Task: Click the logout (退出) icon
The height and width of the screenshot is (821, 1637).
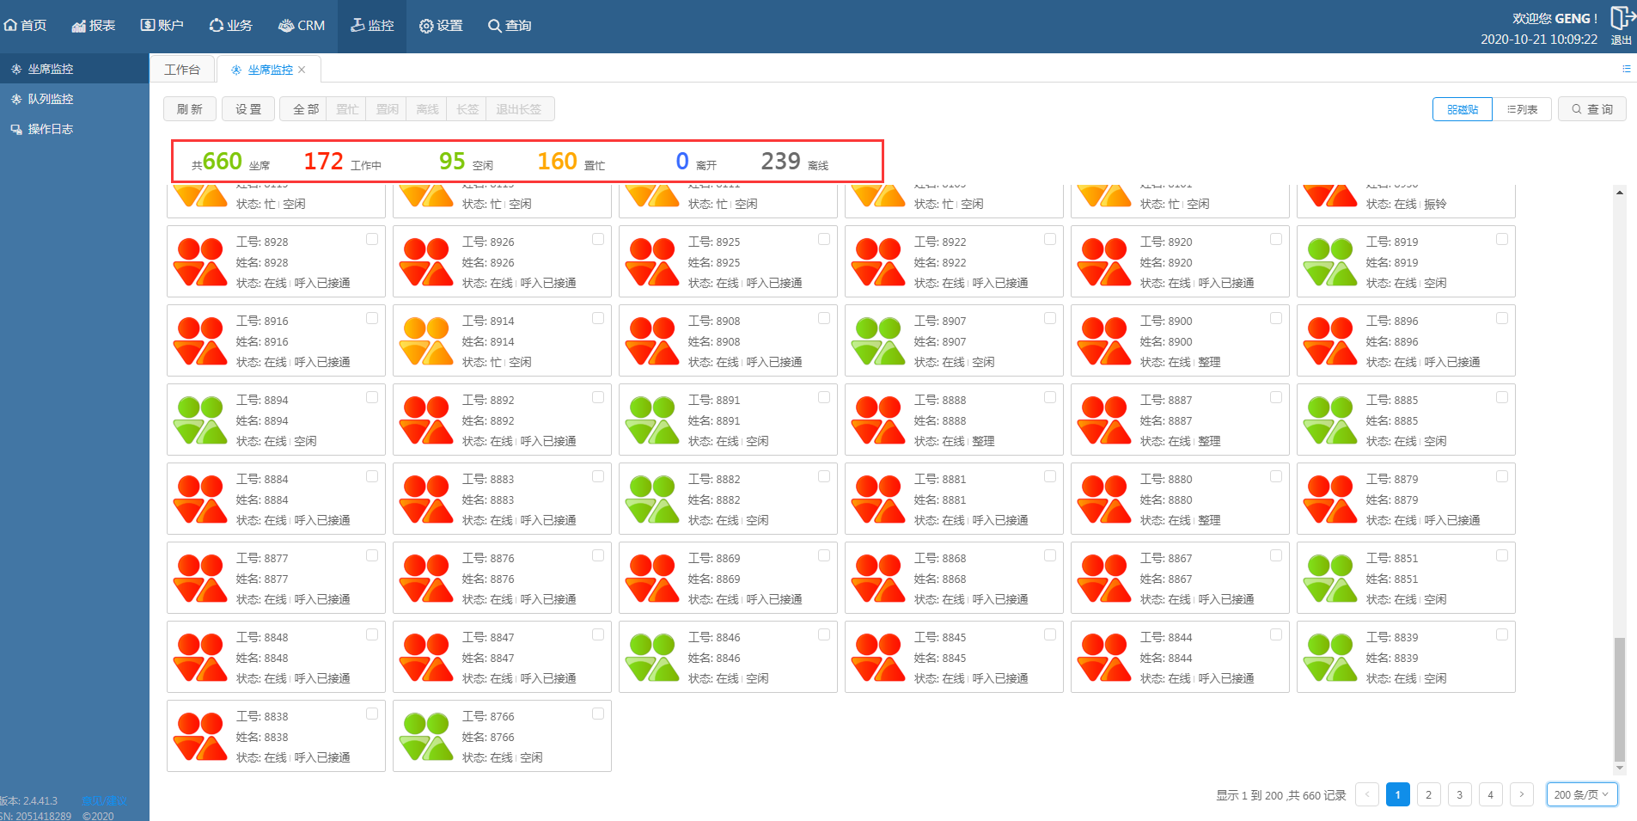Action: tap(1621, 19)
